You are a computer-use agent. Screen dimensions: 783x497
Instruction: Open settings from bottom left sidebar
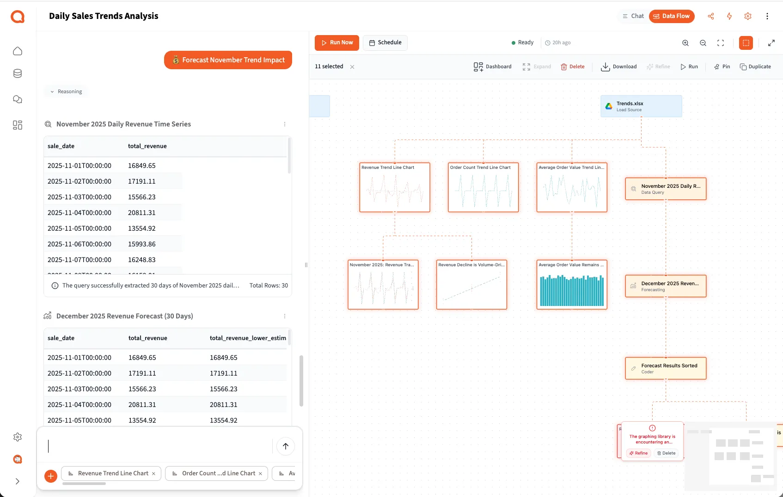(18, 437)
